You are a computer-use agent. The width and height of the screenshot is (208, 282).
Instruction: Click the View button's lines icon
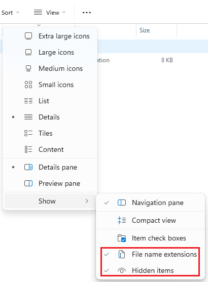(x=38, y=12)
